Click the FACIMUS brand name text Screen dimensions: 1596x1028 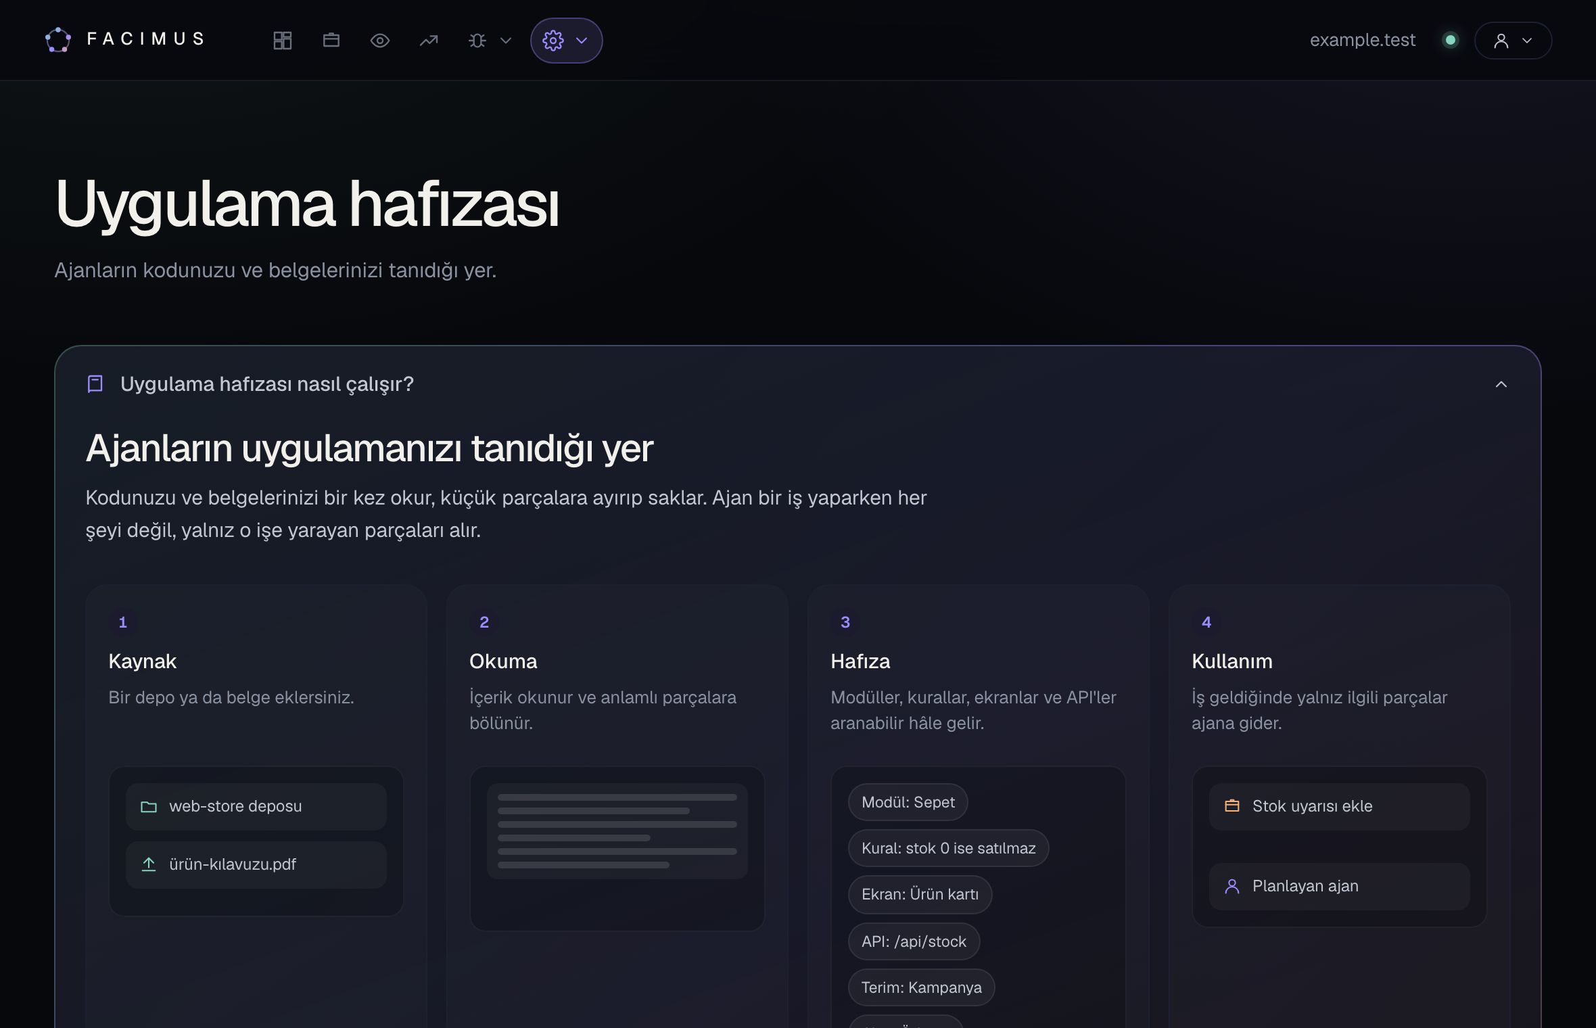[x=145, y=39]
